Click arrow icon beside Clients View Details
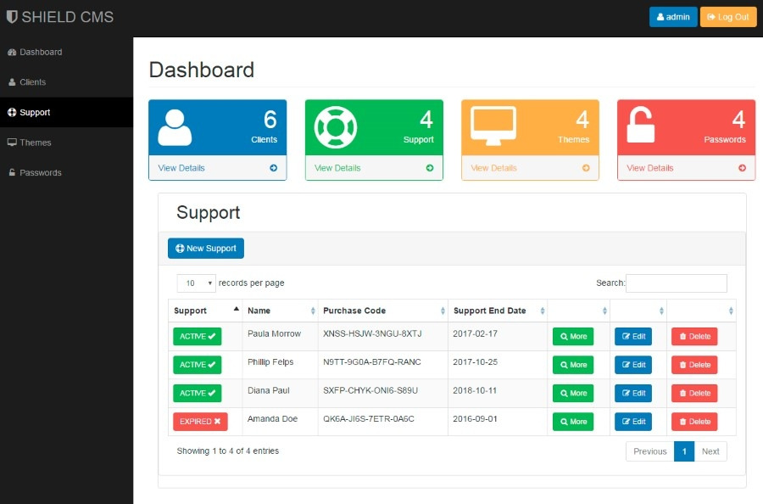Screen dimensions: 763x504 (x=274, y=168)
